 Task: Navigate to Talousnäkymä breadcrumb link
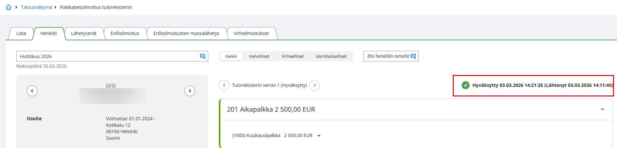36,7
